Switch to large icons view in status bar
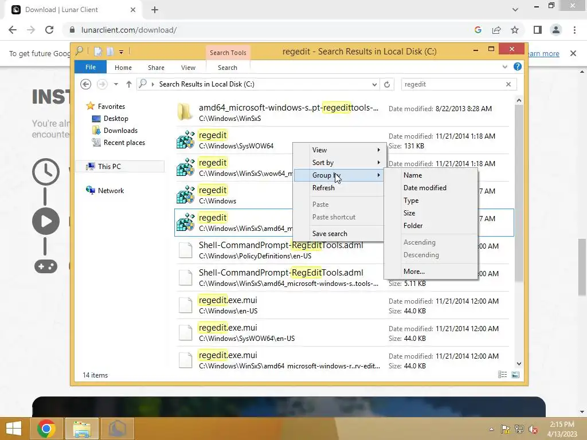This screenshot has width=587, height=440. pos(515,375)
